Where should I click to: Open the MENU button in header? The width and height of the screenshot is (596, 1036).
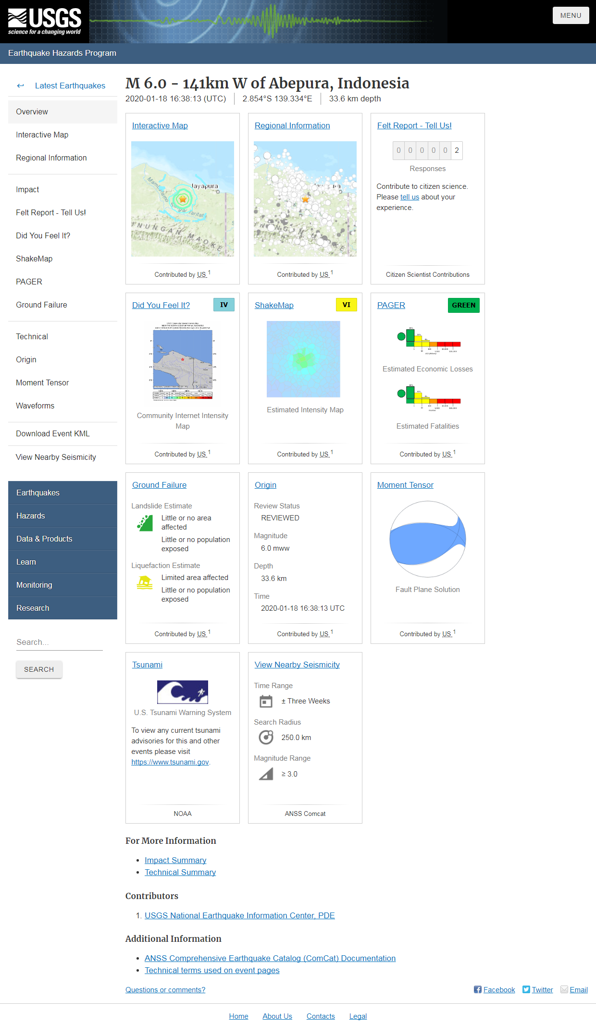(x=571, y=15)
